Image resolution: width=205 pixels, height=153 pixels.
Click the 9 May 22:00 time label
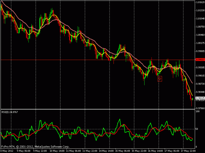point(40,151)
